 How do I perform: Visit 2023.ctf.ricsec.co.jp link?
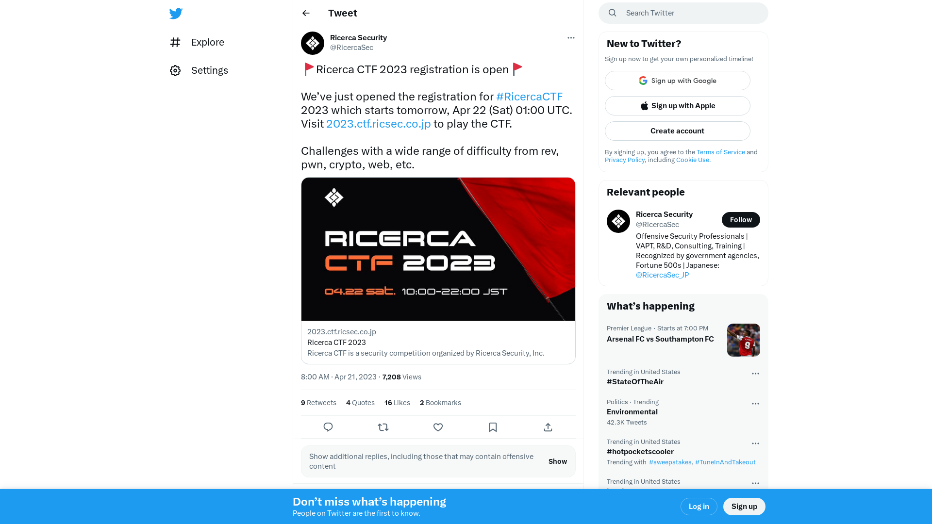378,124
